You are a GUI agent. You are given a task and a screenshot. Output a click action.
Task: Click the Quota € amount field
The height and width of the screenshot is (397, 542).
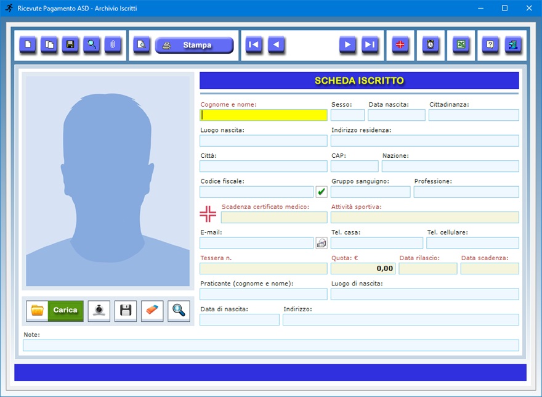click(363, 269)
